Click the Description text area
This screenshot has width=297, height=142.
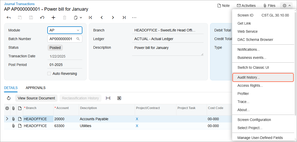point(168,50)
